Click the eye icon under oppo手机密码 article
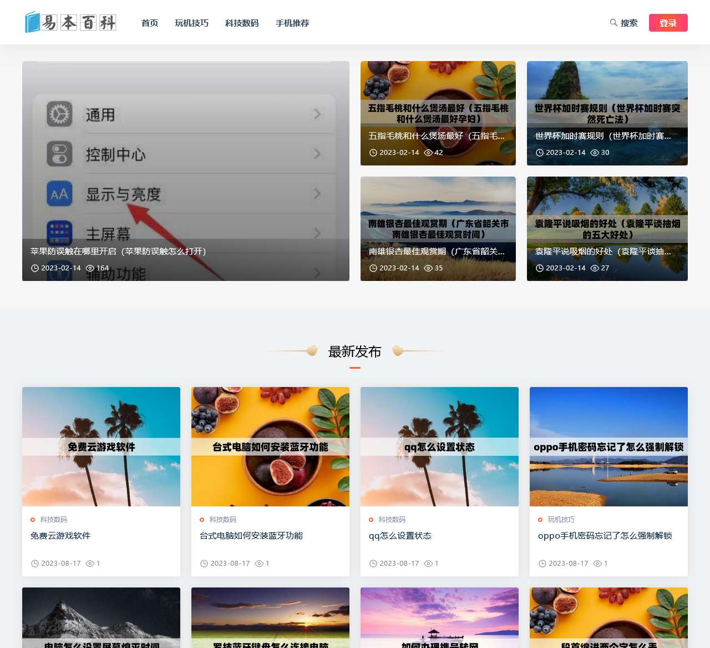 (x=597, y=564)
